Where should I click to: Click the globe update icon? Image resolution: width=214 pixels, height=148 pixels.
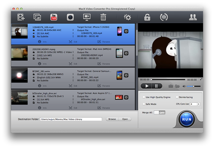[164, 17]
